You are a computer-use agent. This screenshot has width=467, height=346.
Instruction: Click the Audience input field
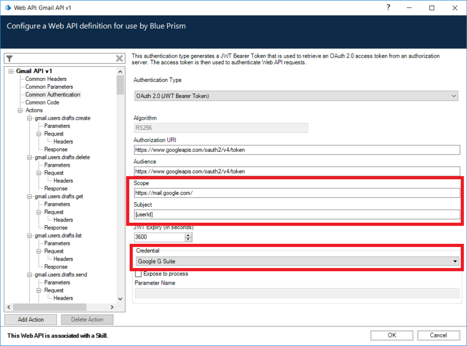297,171
